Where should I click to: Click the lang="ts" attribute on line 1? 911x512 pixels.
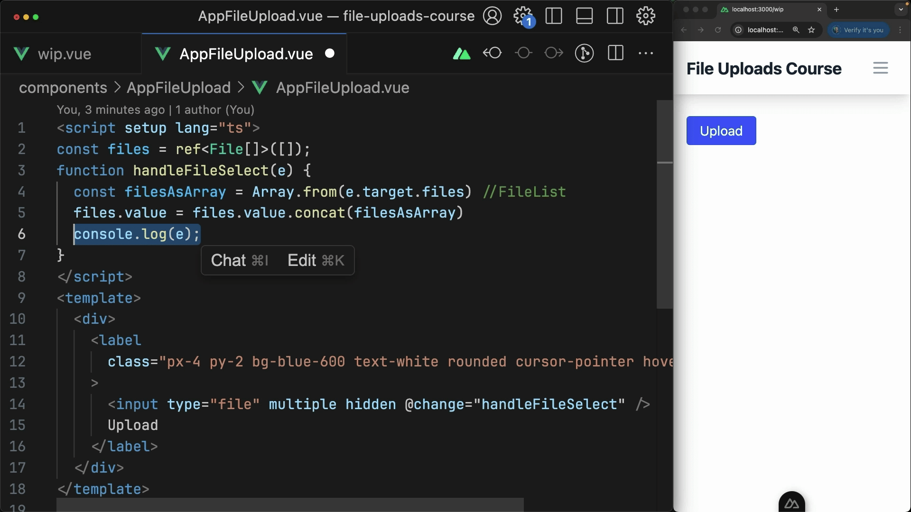pyautogui.click(x=213, y=128)
